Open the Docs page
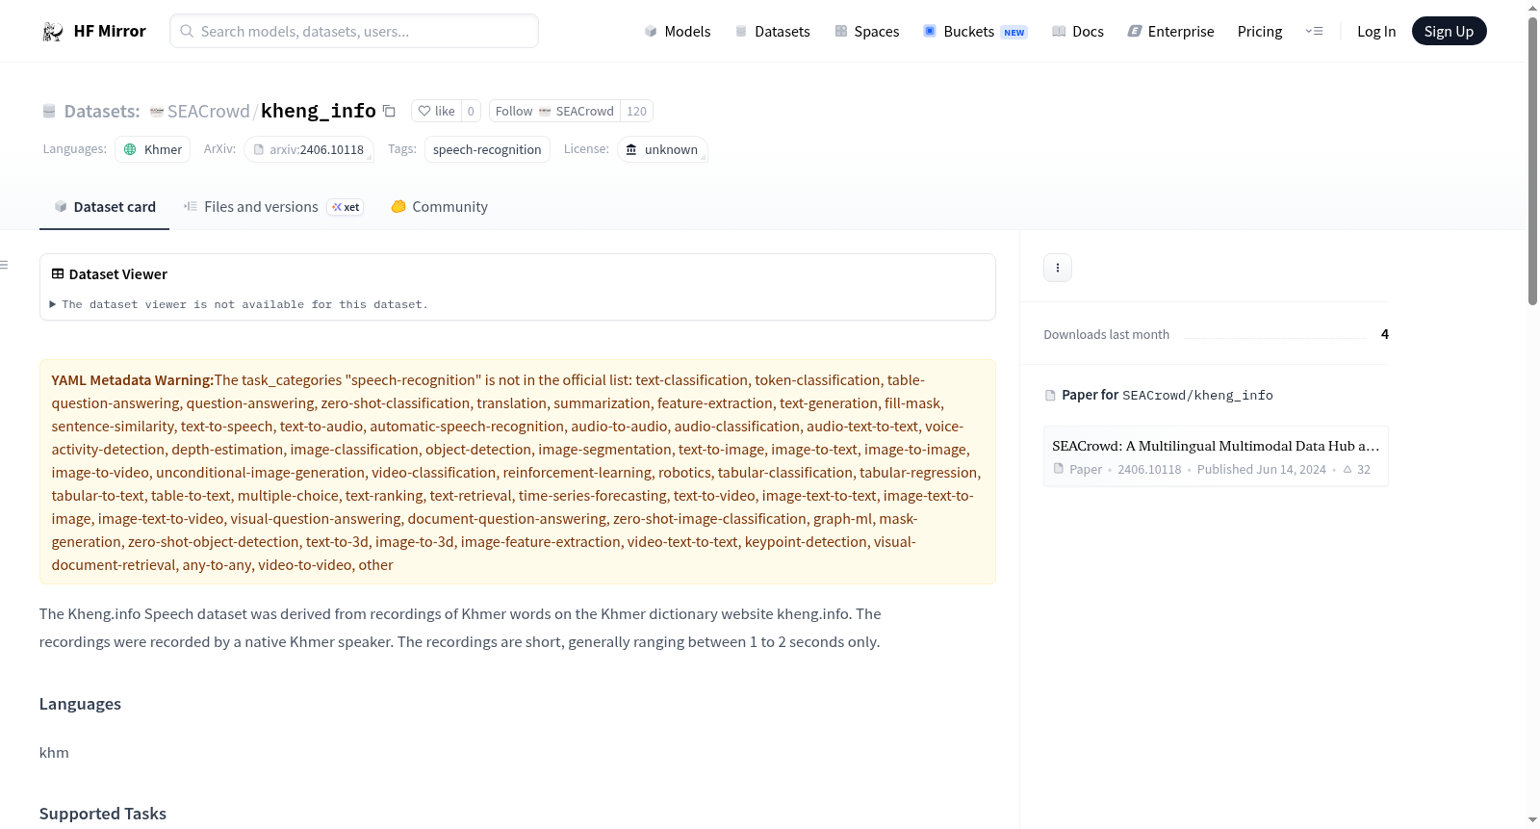Viewport: 1540px width, 829px height. (1077, 32)
